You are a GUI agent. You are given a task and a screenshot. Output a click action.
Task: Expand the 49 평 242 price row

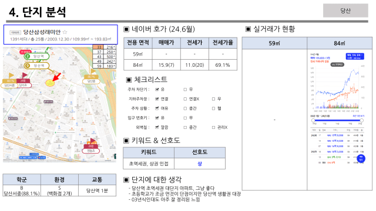click(105, 62)
